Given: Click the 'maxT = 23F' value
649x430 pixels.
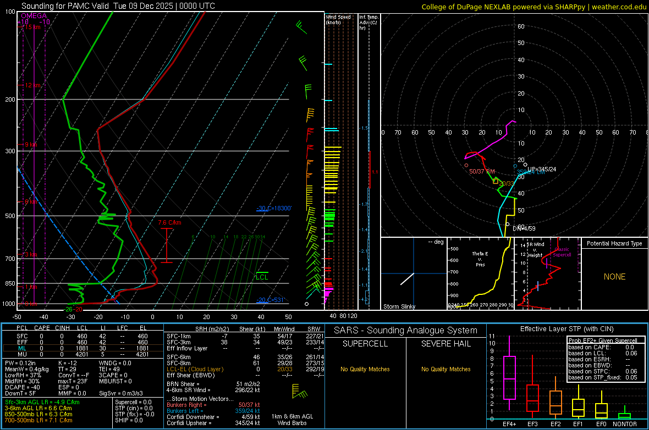Looking at the screenshot, I should click(x=73, y=381).
